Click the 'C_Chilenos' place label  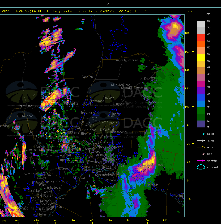click(25, 116)
